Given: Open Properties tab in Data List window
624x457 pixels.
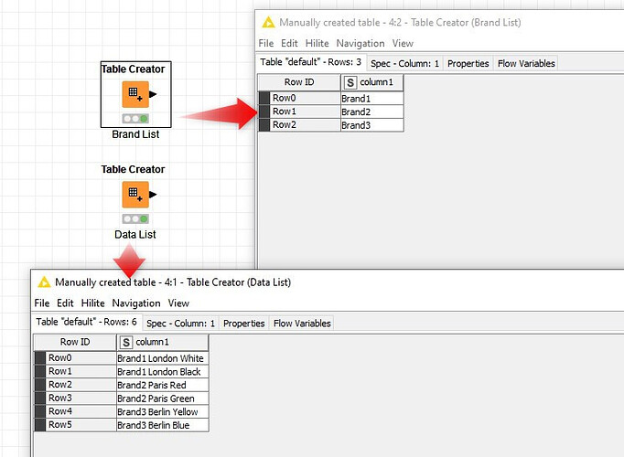Looking at the screenshot, I should pyautogui.click(x=244, y=323).
